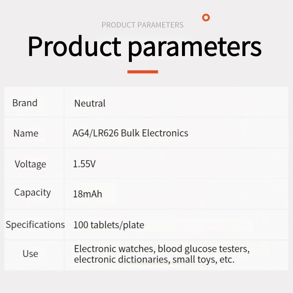This screenshot has width=293, height=293.
Task: Click the Use row label
Action: pyautogui.click(x=30, y=253)
